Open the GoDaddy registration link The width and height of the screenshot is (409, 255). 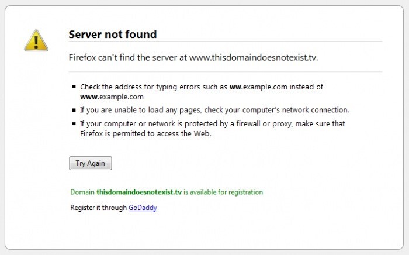pyautogui.click(x=143, y=208)
